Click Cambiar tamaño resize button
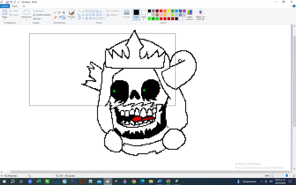The width and height of the screenshot is (296, 185). click(x=42, y=15)
